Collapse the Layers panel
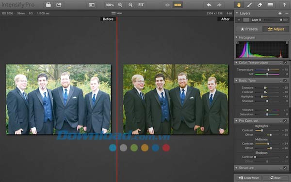Image resolution: width=291 pixels, height=182 pixels. 237,13
